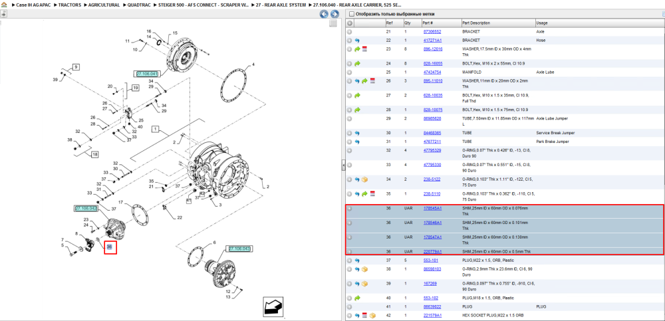665x321 pixels.
Task: Open red list notes icon on row 35
Action: [372, 194]
